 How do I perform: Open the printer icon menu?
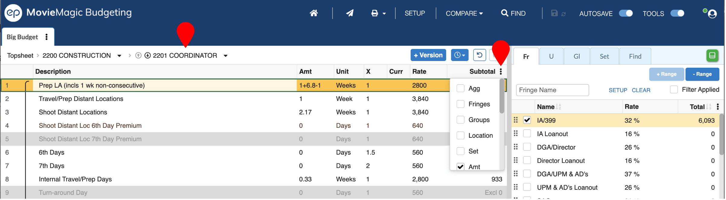378,13
